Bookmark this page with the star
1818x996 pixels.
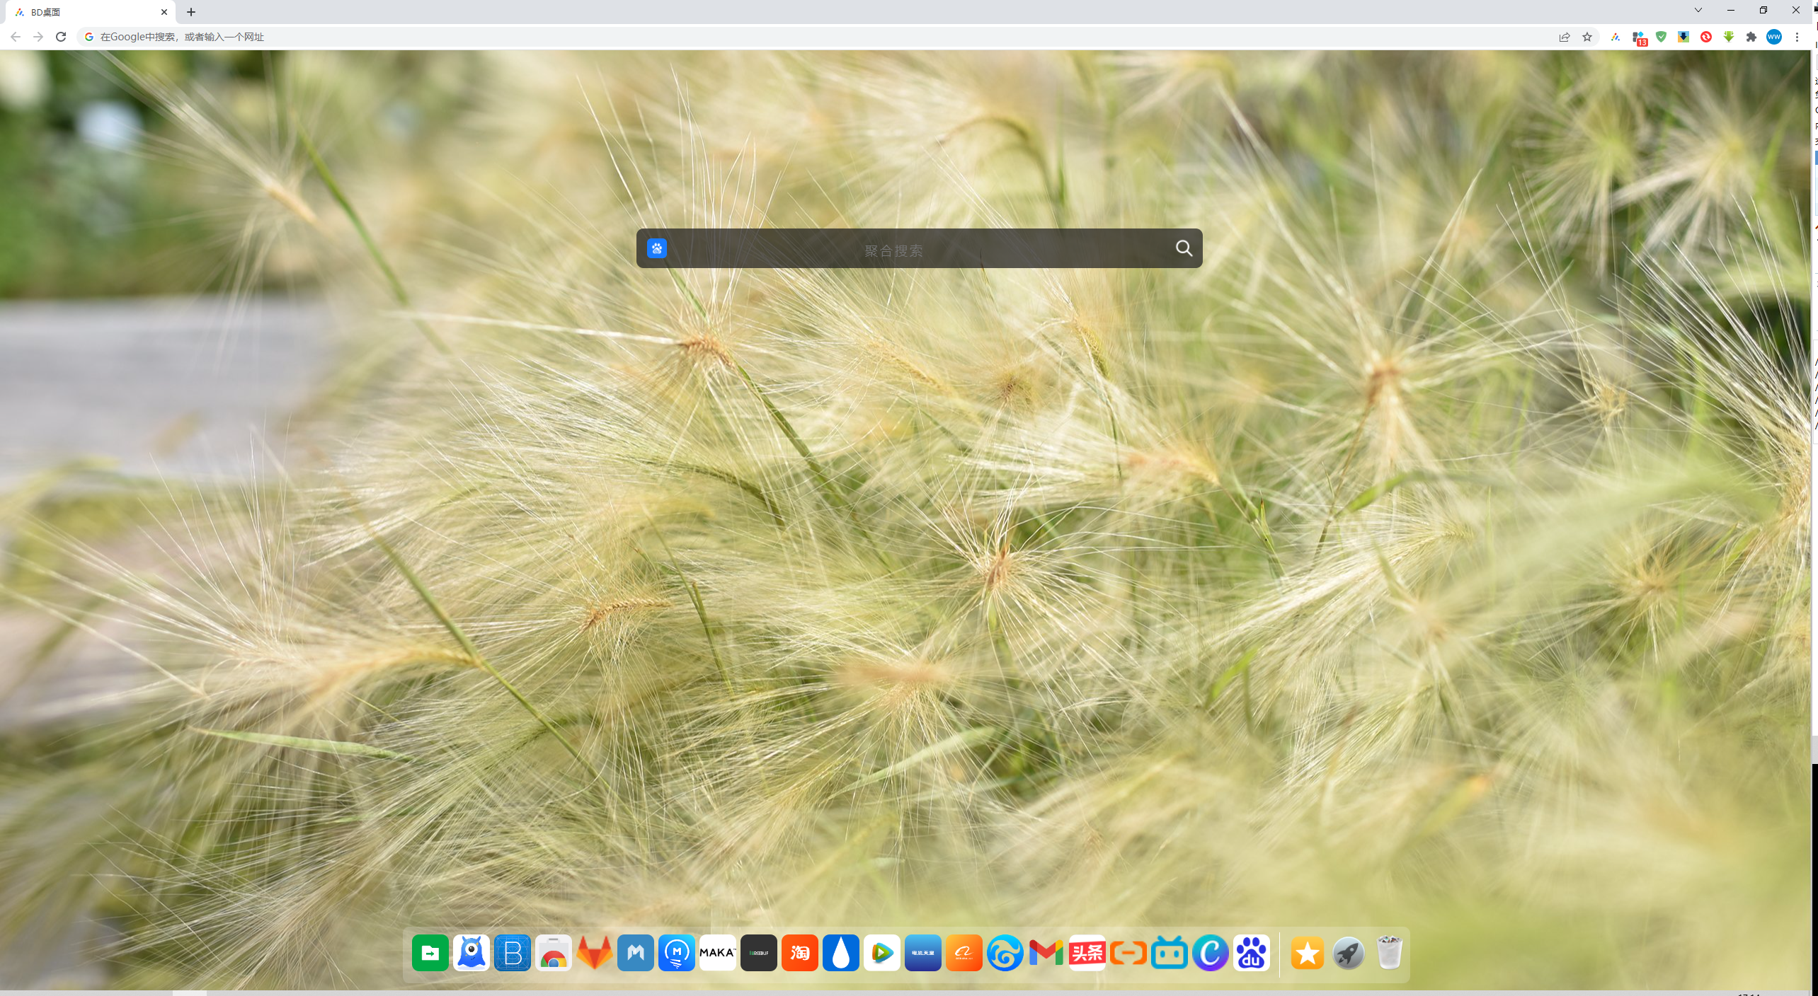tap(1587, 37)
